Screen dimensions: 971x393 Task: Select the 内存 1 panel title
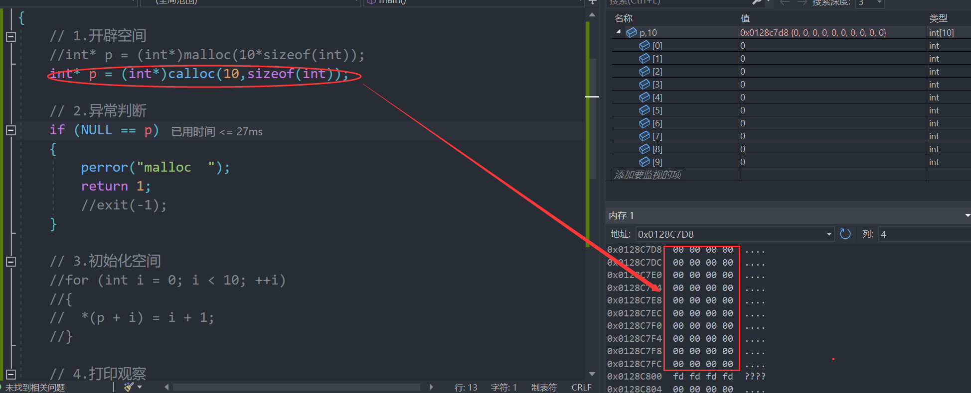pyautogui.click(x=621, y=215)
